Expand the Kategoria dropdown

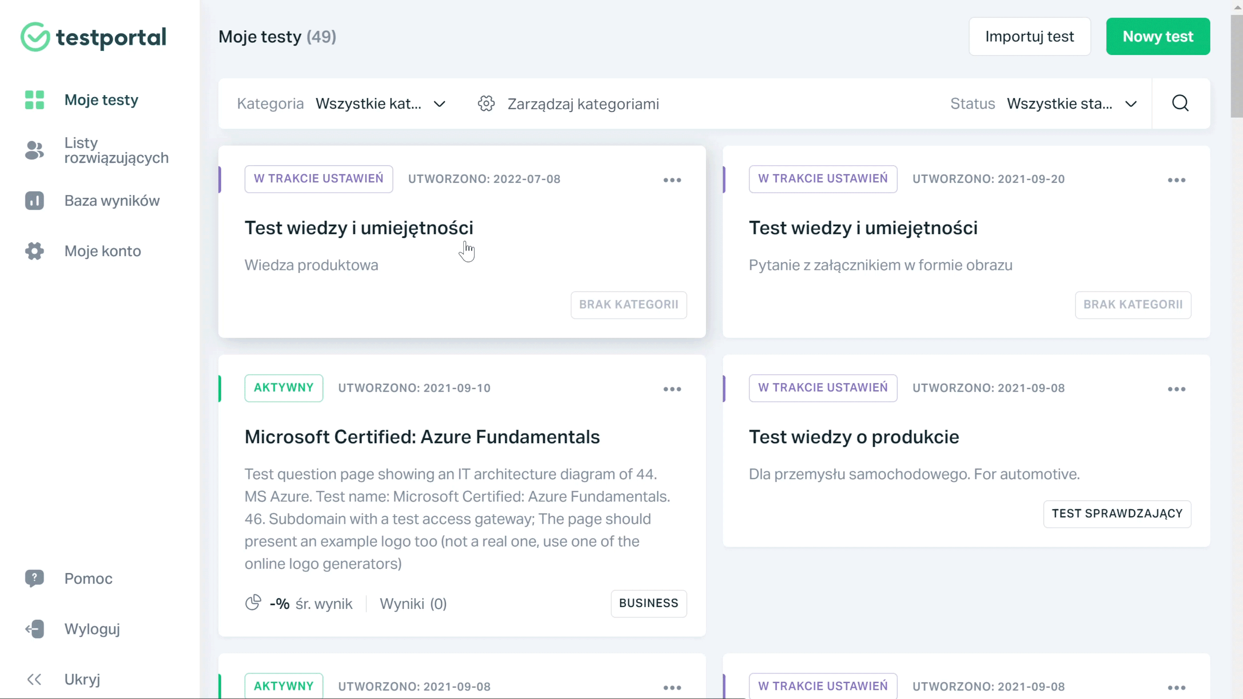381,103
